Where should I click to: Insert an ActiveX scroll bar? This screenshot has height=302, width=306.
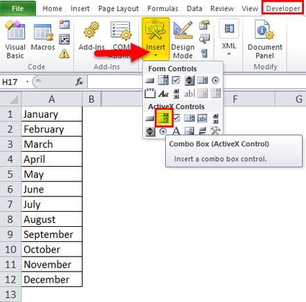(216, 118)
